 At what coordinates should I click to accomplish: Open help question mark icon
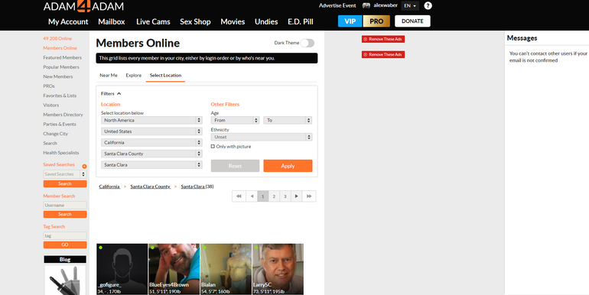[x=428, y=5]
